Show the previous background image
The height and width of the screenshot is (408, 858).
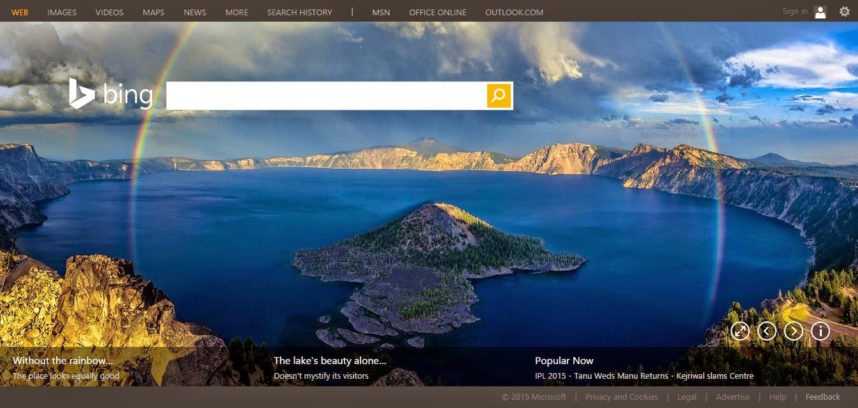coord(767,331)
